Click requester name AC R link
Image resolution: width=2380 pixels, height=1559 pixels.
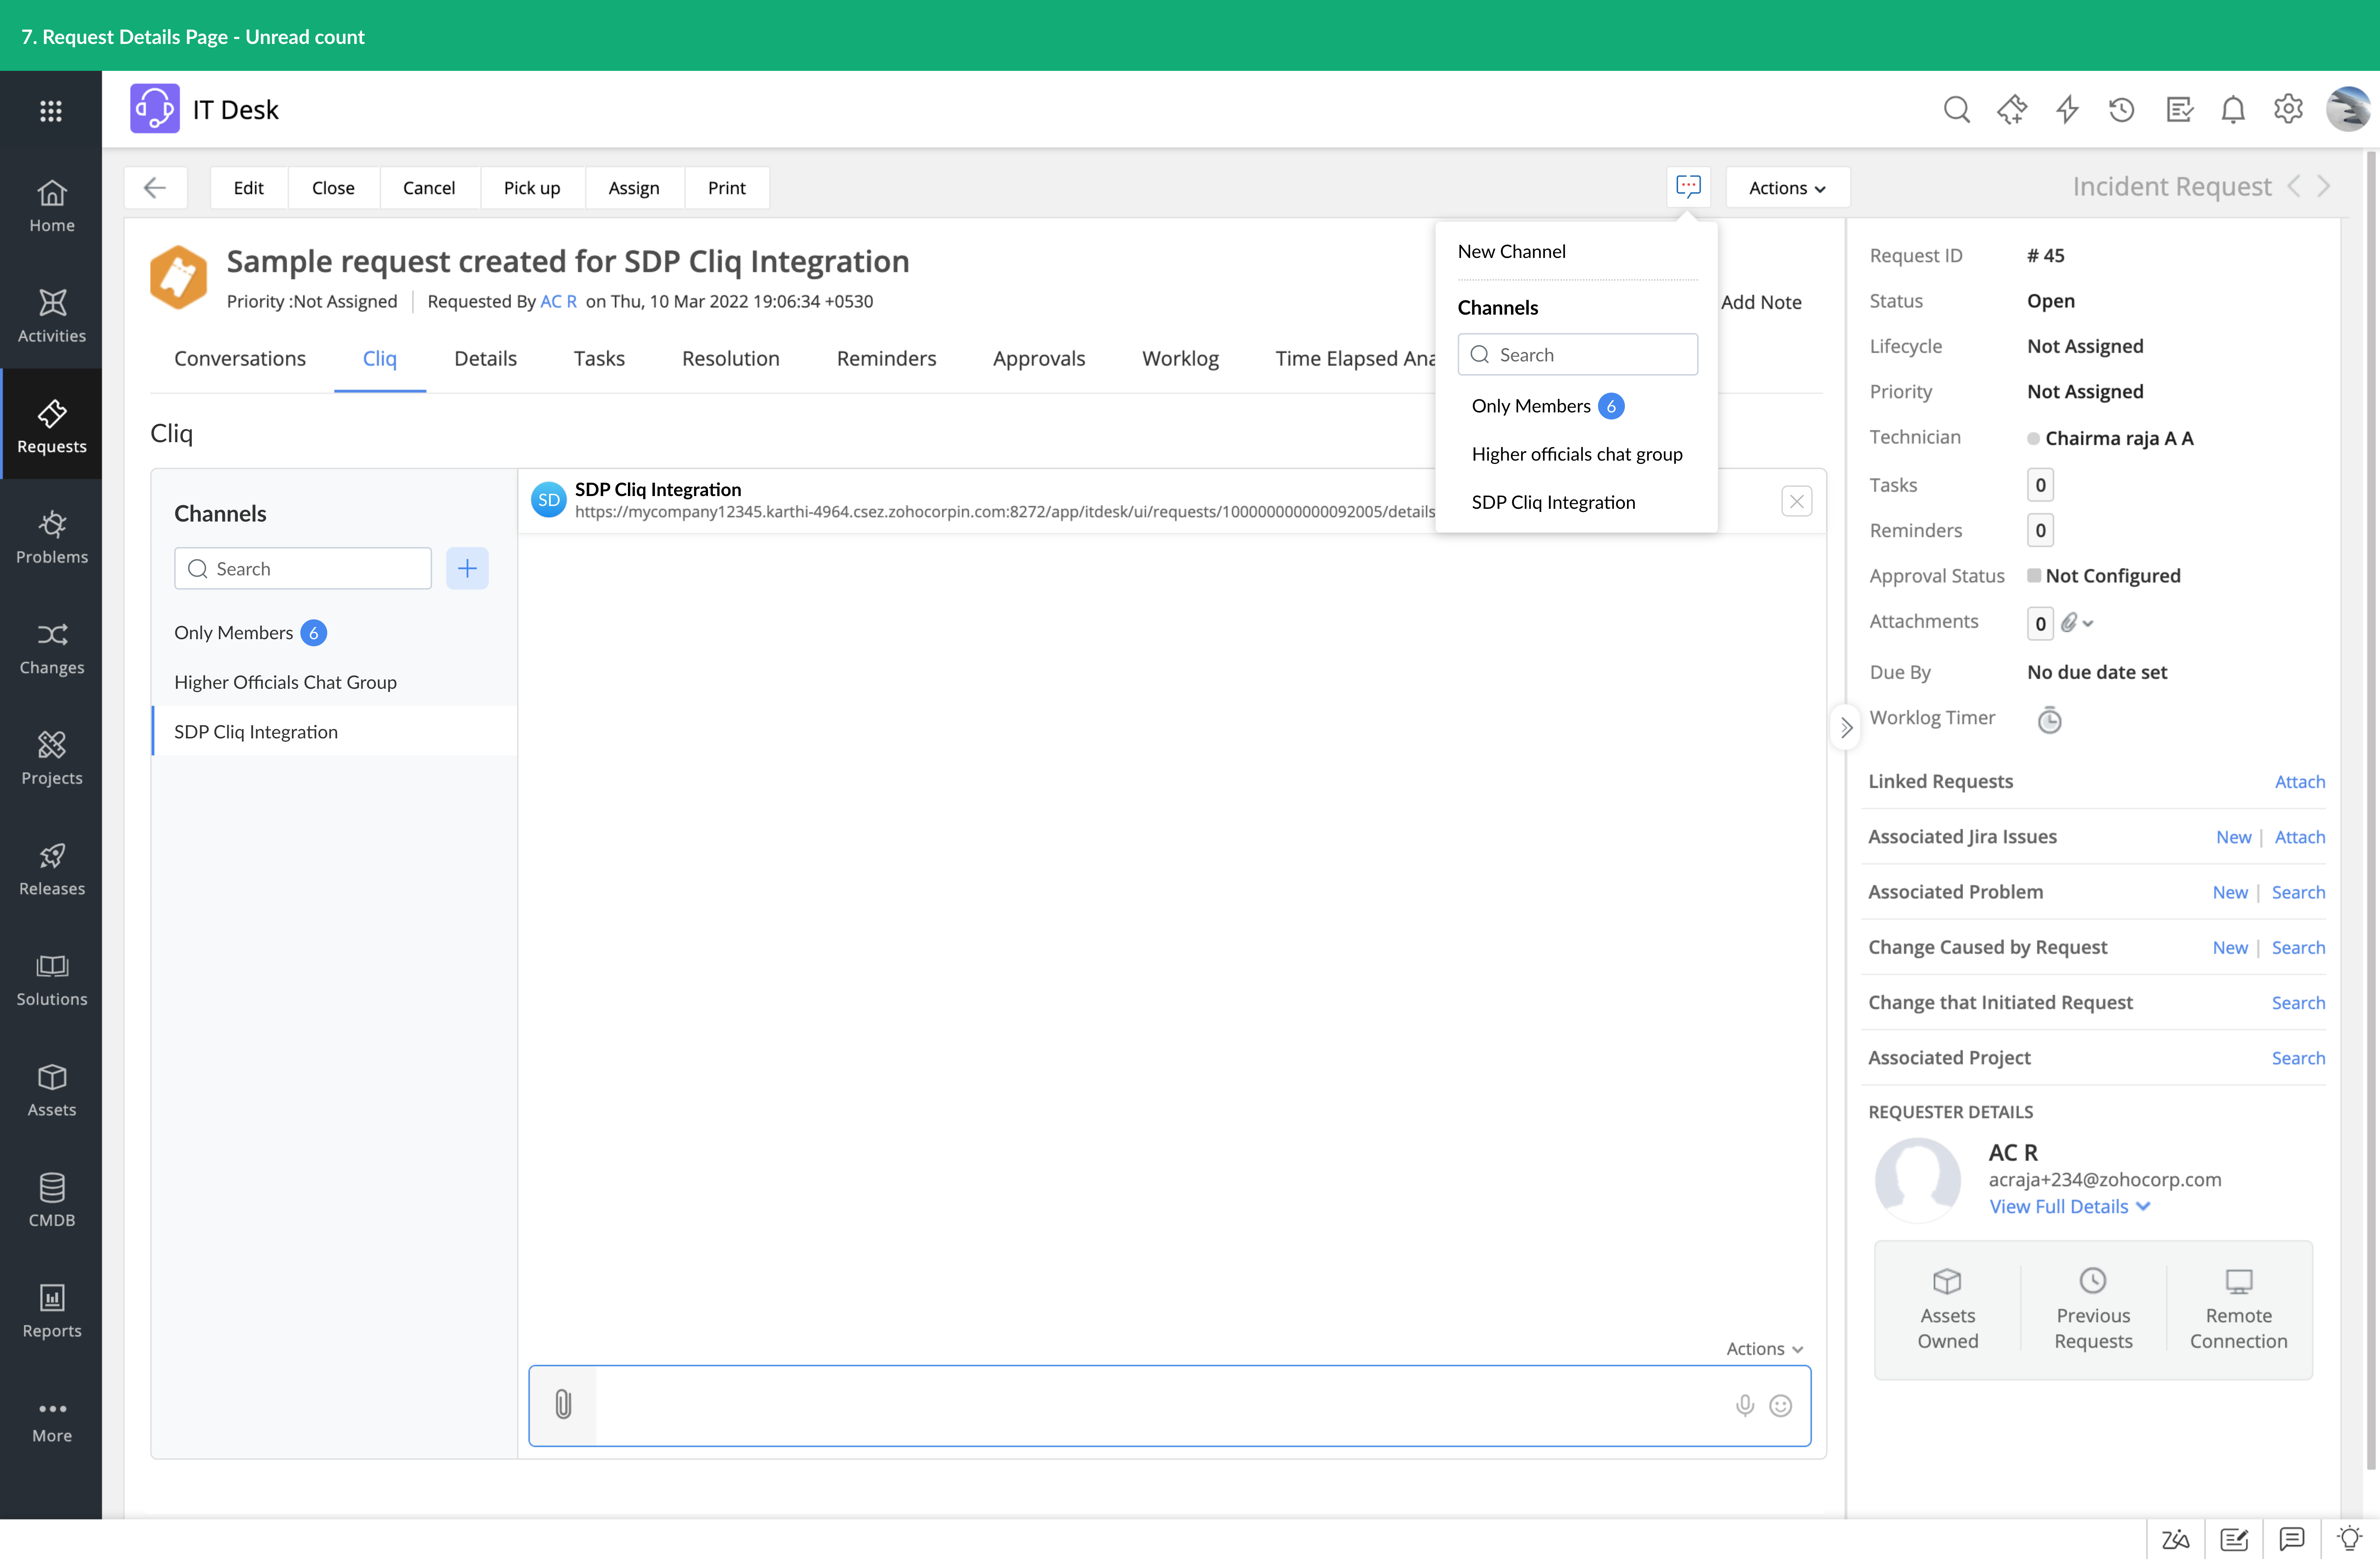tap(558, 301)
